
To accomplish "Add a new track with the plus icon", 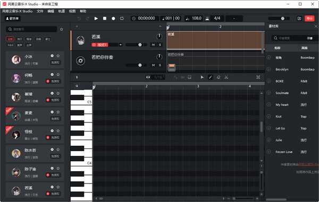I will (77, 27).
